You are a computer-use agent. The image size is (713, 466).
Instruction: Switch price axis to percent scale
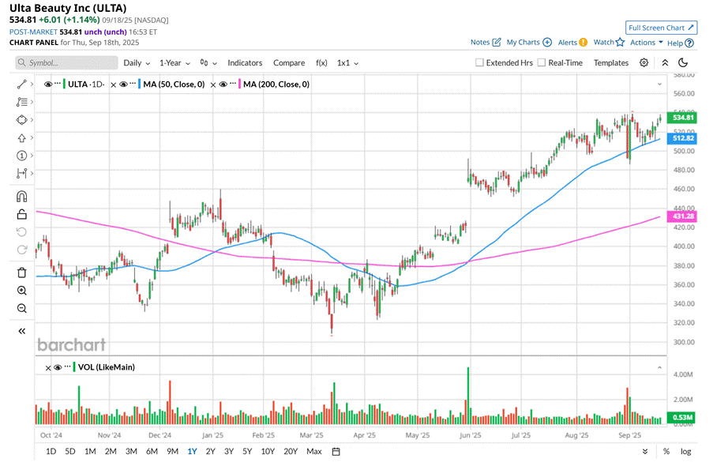coord(666,452)
